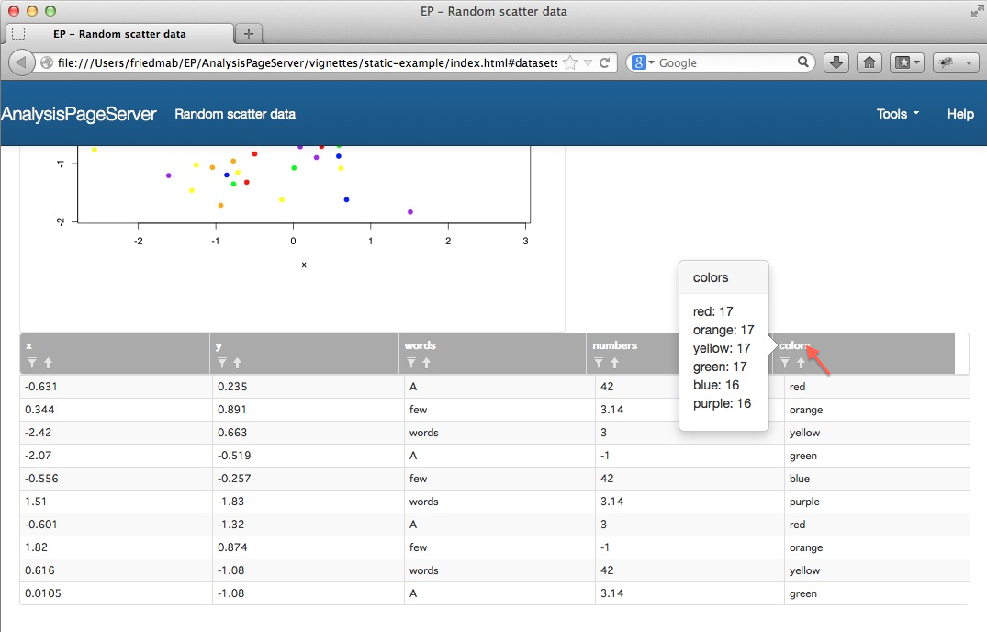Open the Tools dropdown menu

[898, 114]
